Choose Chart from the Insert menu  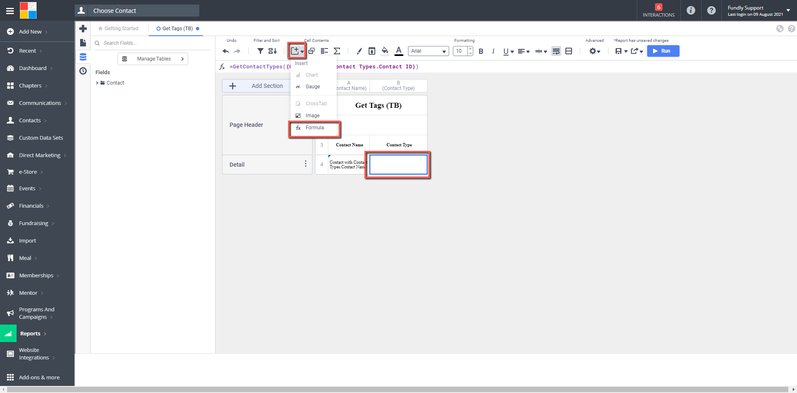tap(313, 75)
